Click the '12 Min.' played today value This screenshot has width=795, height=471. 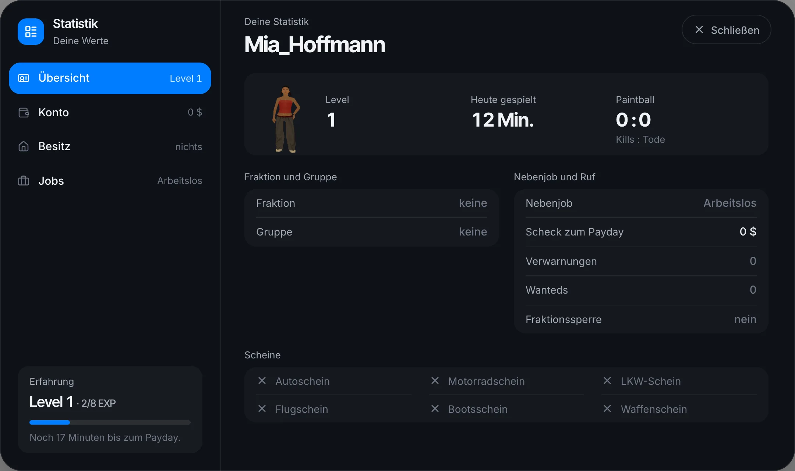503,120
